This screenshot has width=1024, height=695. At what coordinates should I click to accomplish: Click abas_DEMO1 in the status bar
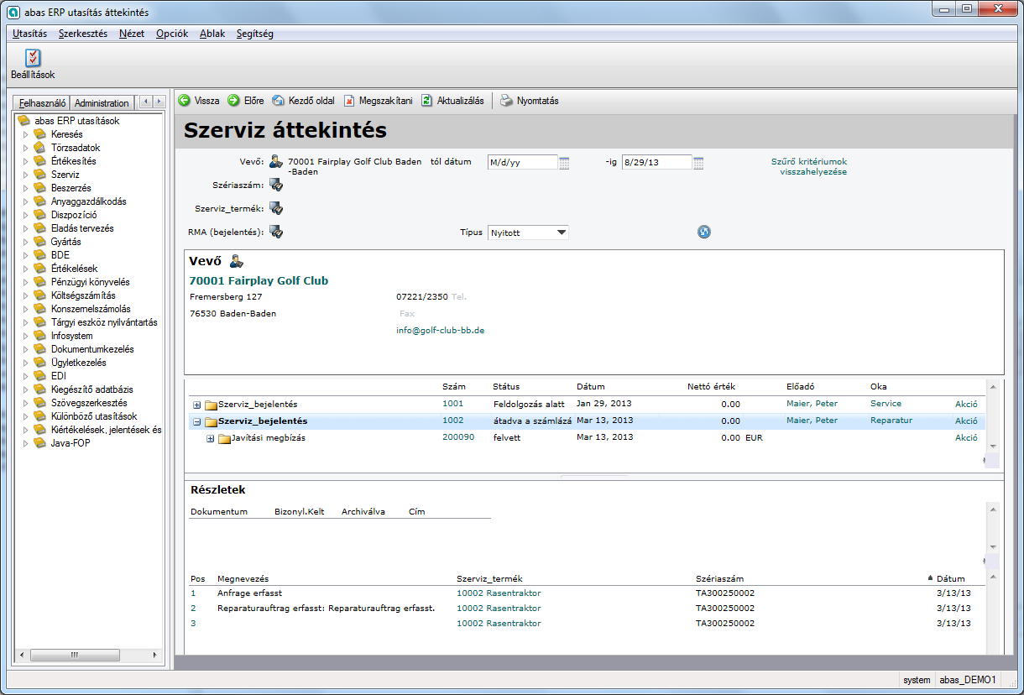968,680
